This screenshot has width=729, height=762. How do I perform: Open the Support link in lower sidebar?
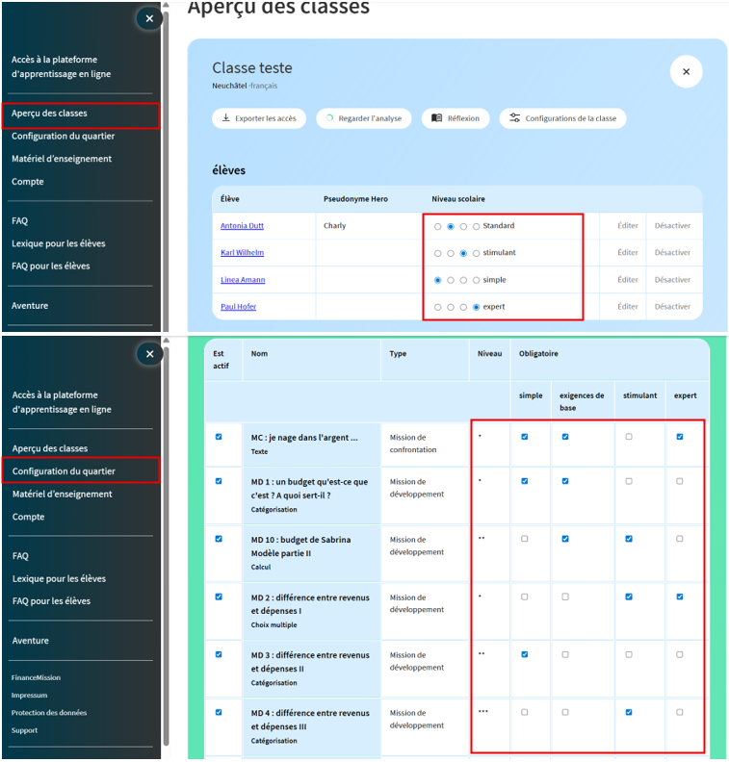point(25,730)
